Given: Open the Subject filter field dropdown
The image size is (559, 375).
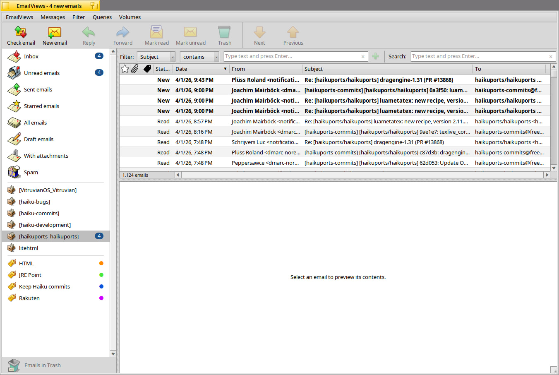Looking at the screenshot, I should [156, 57].
